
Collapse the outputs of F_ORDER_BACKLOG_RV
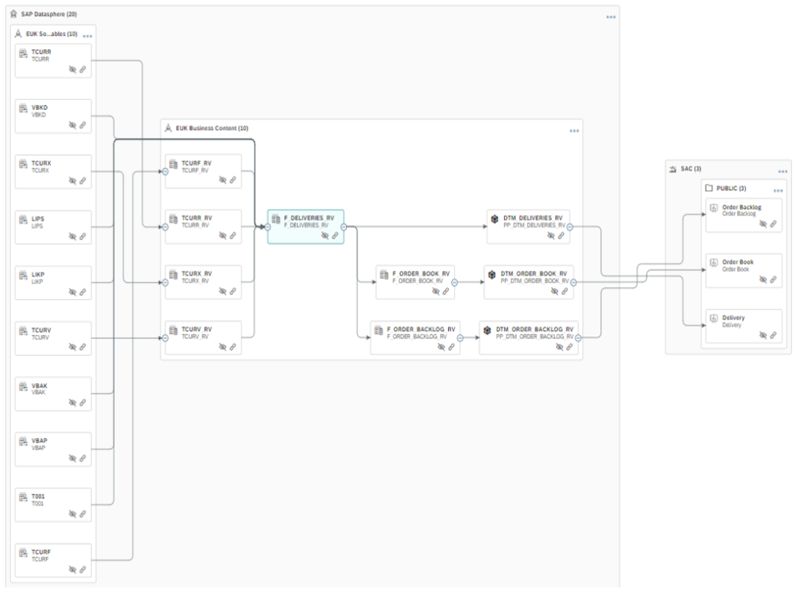point(460,338)
